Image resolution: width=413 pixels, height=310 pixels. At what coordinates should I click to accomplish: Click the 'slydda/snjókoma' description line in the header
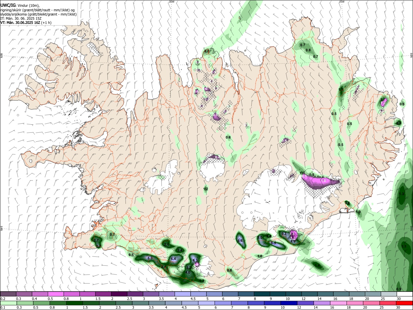(38, 14)
